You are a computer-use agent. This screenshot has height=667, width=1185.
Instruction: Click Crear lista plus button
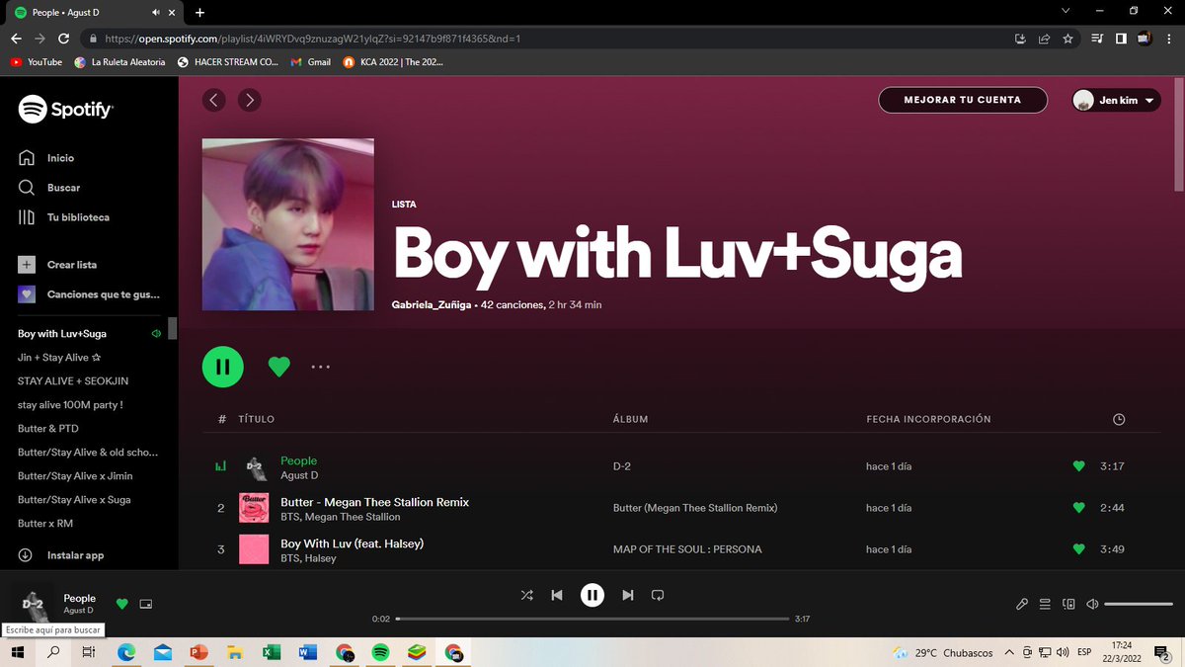point(27,265)
